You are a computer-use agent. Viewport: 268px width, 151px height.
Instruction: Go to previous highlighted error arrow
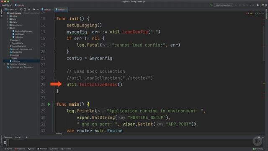click(260, 13)
